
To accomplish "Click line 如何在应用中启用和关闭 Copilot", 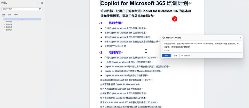I will [x=131, y=106].
